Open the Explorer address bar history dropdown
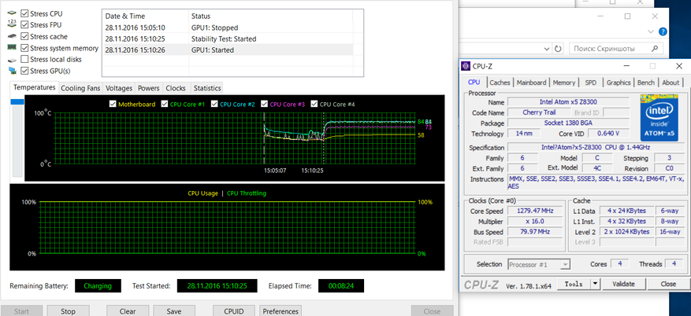 (547, 49)
